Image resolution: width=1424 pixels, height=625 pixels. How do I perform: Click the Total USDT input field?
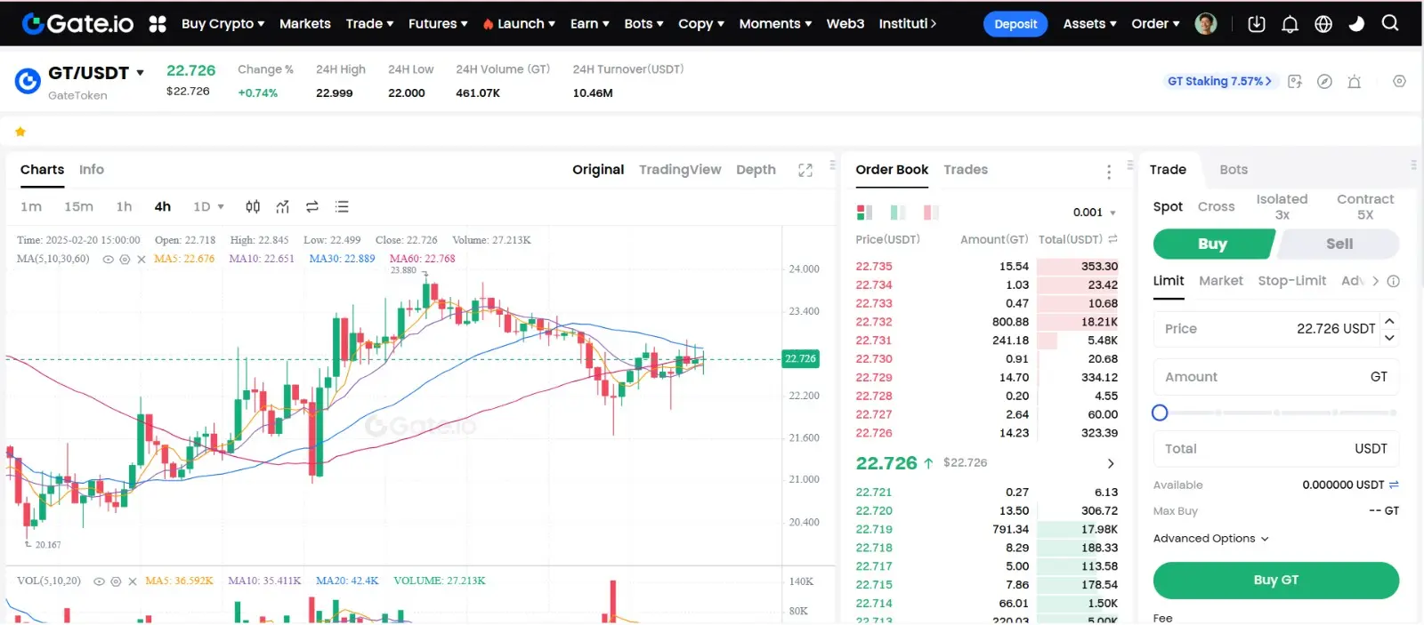[x=1276, y=449]
